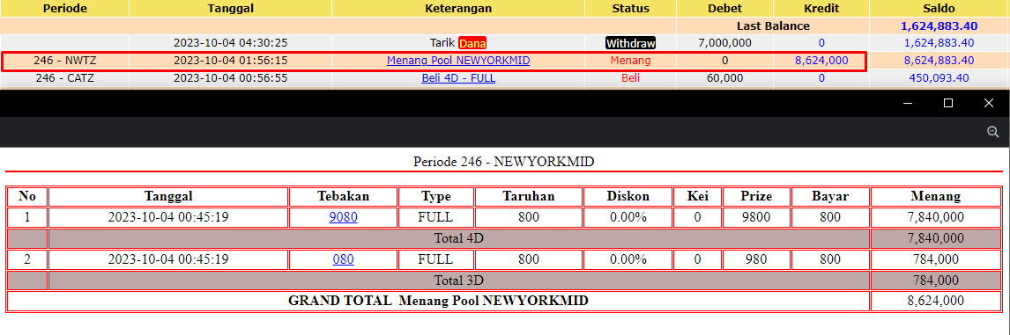Select the 60,000 debet amount
The width and height of the screenshot is (1010, 335).
(724, 77)
